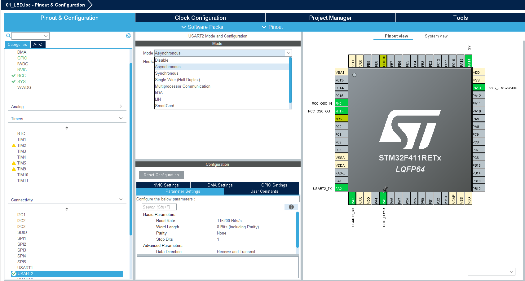
Task: Click the green check icon beside RCC
Action: pos(13,76)
